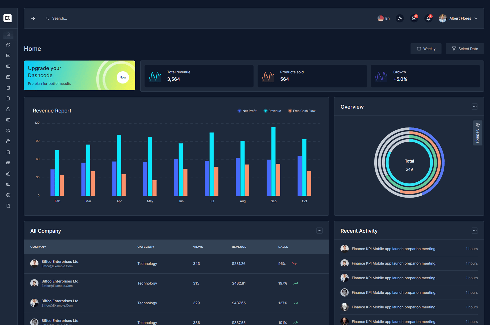Click the uptrend arrow beside 101%

[296, 323]
